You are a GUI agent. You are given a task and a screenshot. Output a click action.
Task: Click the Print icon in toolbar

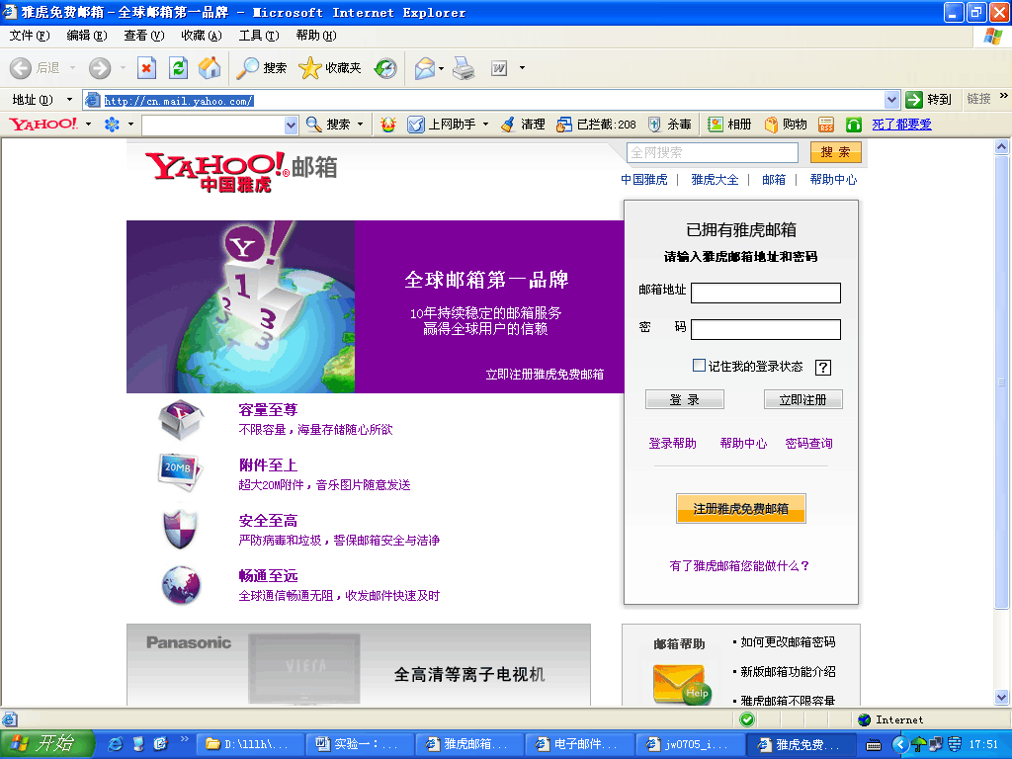(464, 68)
